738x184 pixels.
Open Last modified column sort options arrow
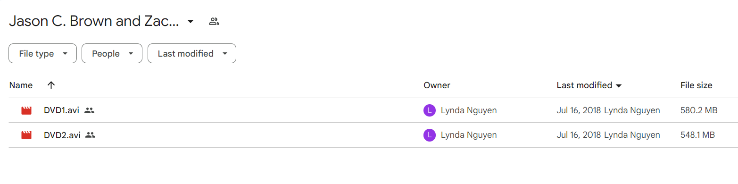619,86
